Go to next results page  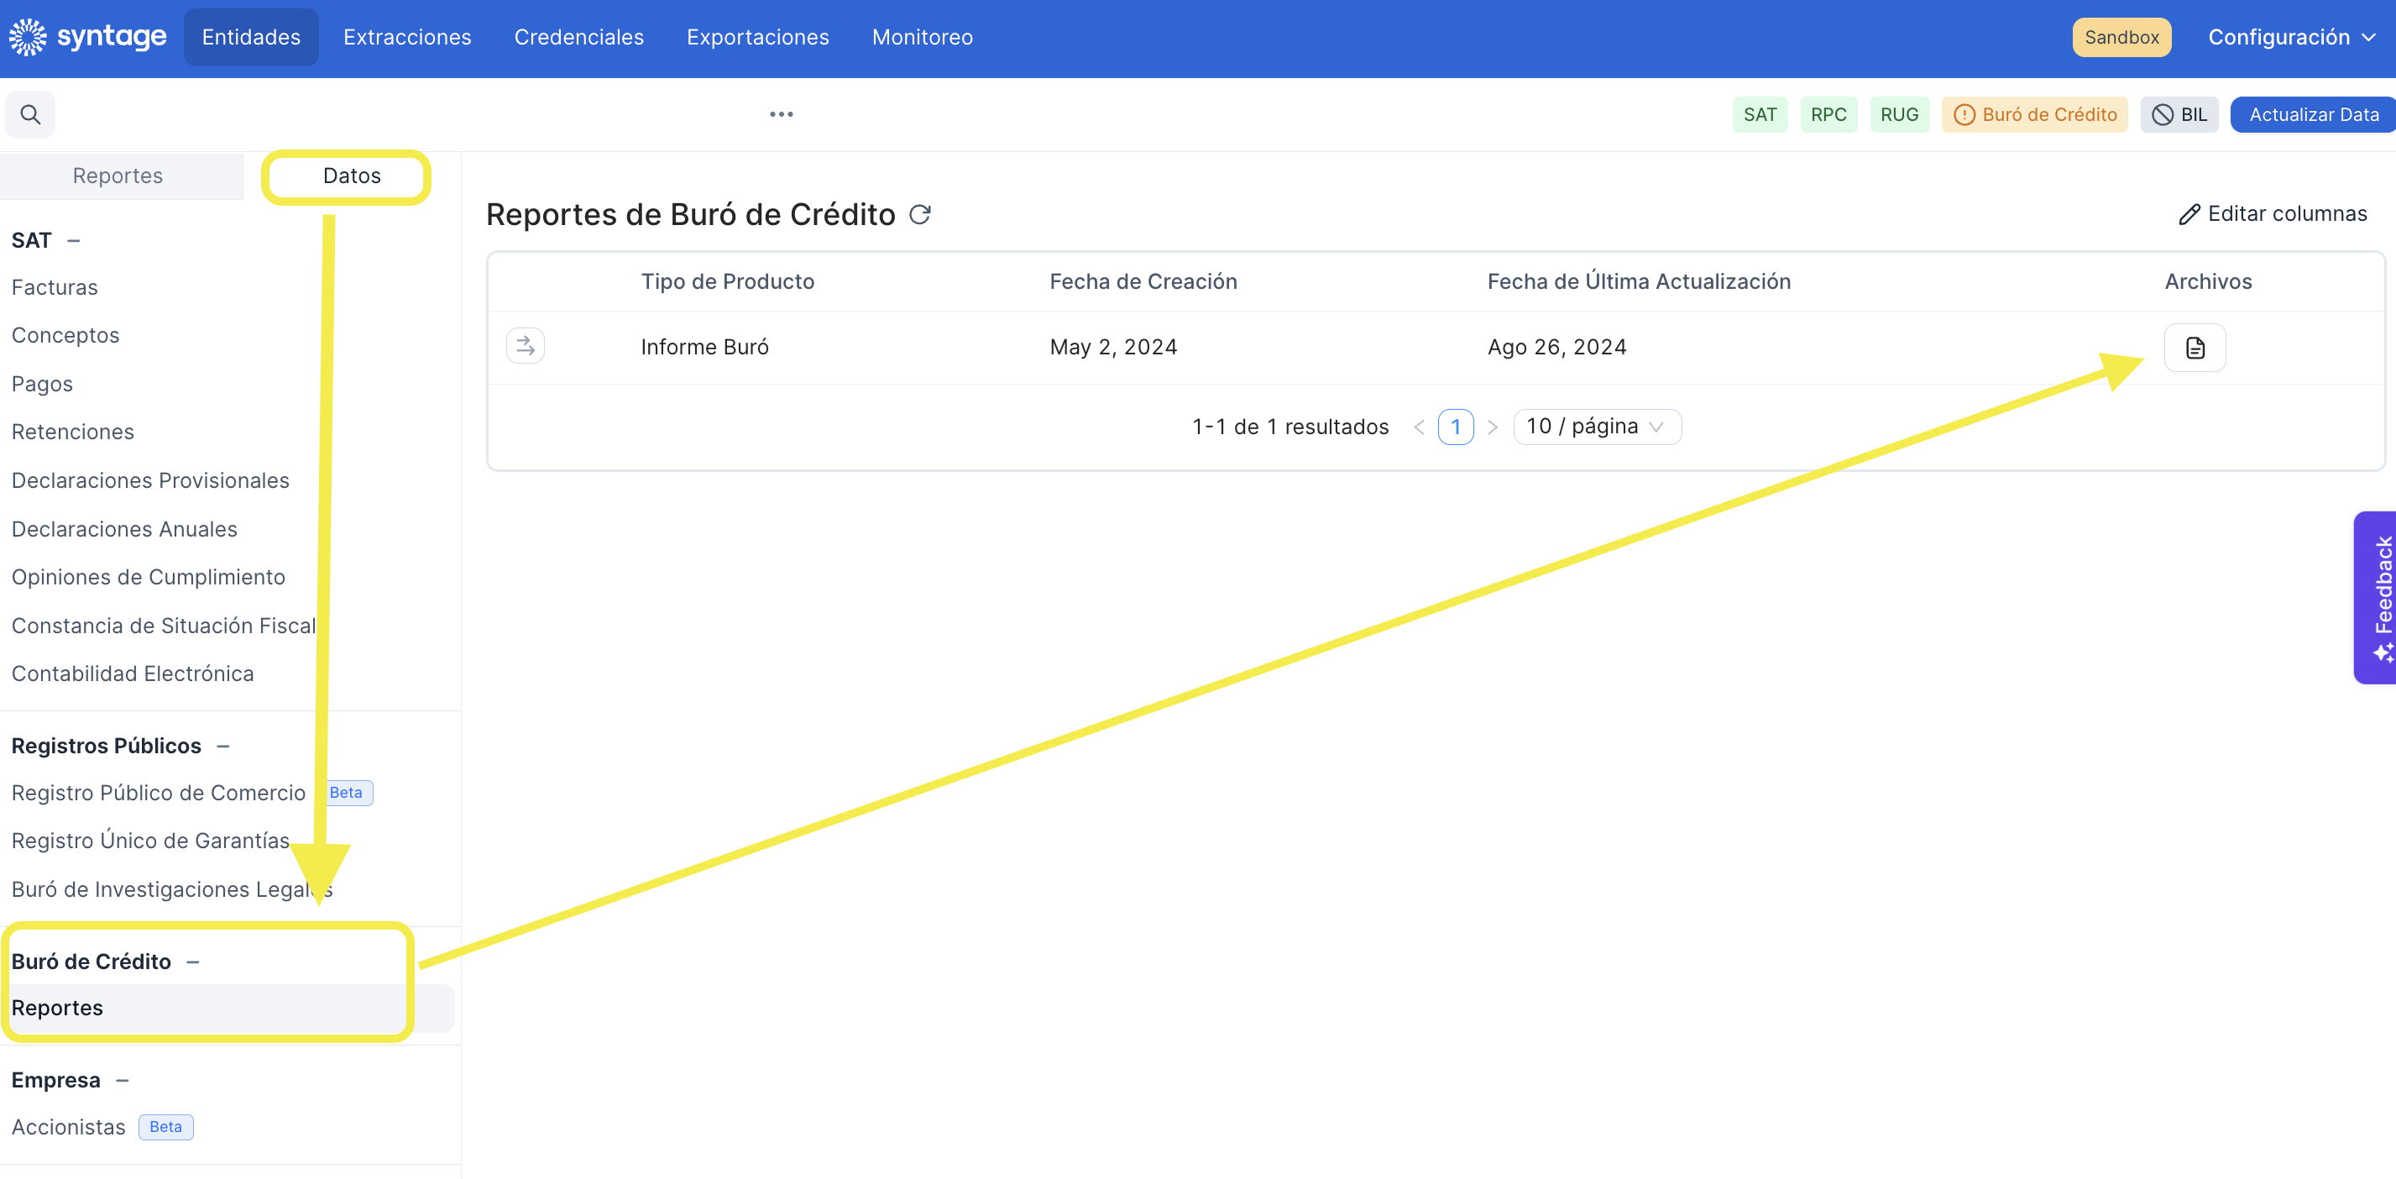point(1493,427)
